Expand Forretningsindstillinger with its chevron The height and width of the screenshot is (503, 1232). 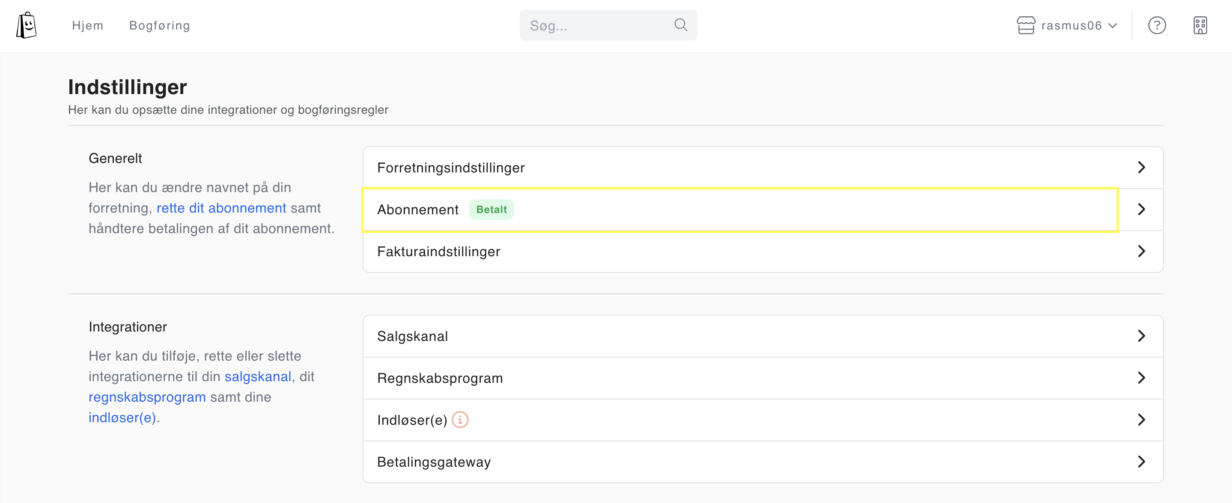point(1141,167)
